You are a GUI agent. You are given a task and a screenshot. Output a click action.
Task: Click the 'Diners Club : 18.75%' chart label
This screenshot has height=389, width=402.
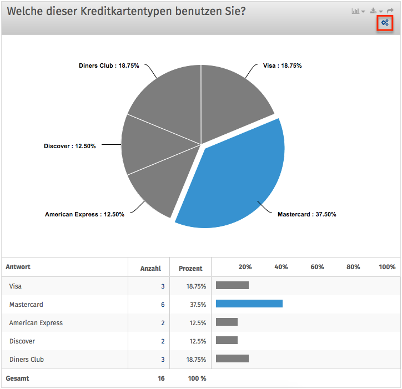pyautogui.click(x=109, y=65)
